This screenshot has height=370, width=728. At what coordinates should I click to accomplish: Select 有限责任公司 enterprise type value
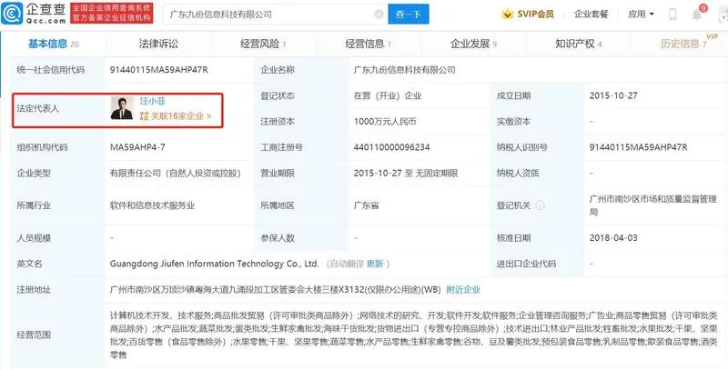[x=176, y=174]
